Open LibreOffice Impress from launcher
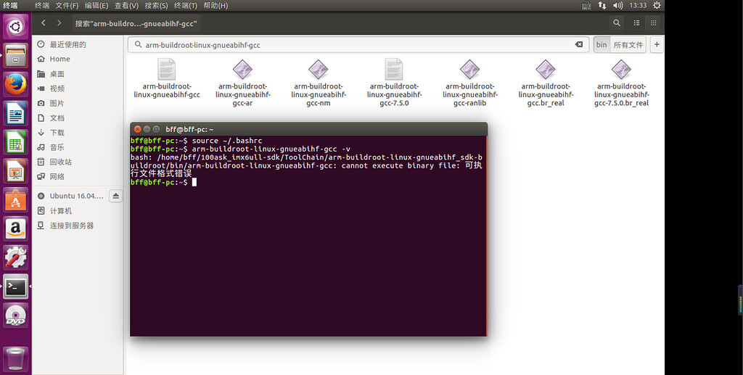743x375 pixels. [x=16, y=171]
